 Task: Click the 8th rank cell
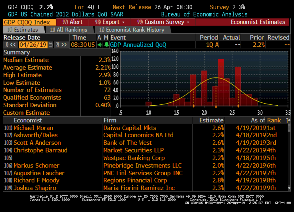(x=271, y=180)
